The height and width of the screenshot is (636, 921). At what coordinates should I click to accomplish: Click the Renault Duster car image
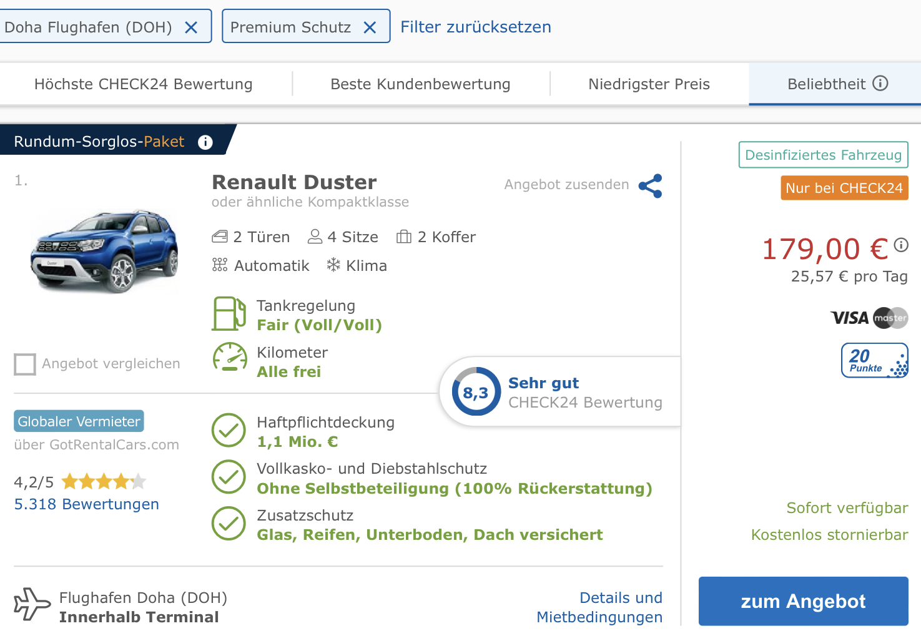point(104,251)
